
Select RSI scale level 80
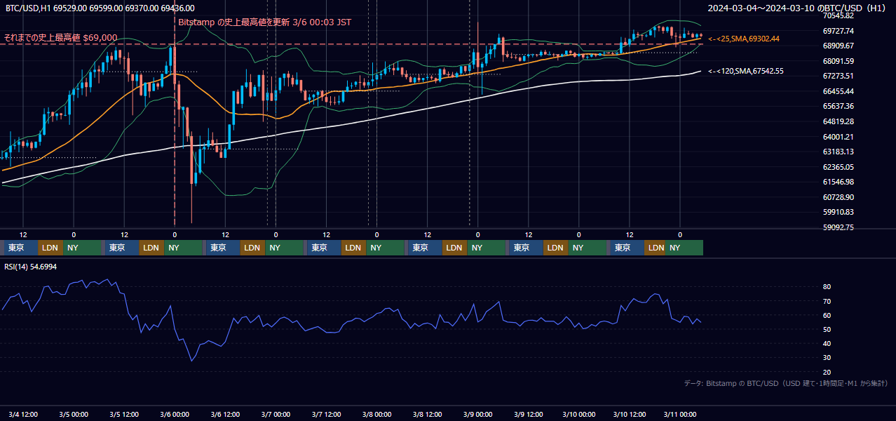[827, 287]
